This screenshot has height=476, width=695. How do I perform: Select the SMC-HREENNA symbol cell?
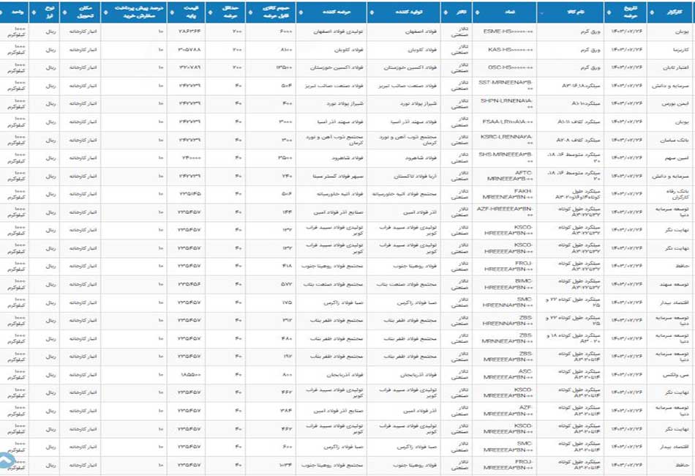tap(504, 302)
